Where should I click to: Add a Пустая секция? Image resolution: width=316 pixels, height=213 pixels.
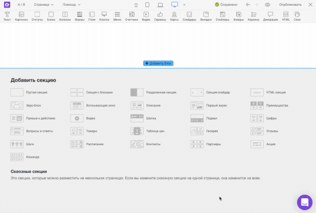29,92
